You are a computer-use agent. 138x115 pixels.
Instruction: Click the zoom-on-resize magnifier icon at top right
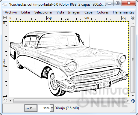point(133,18)
